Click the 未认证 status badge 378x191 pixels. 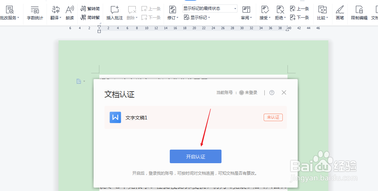(273, 117)
